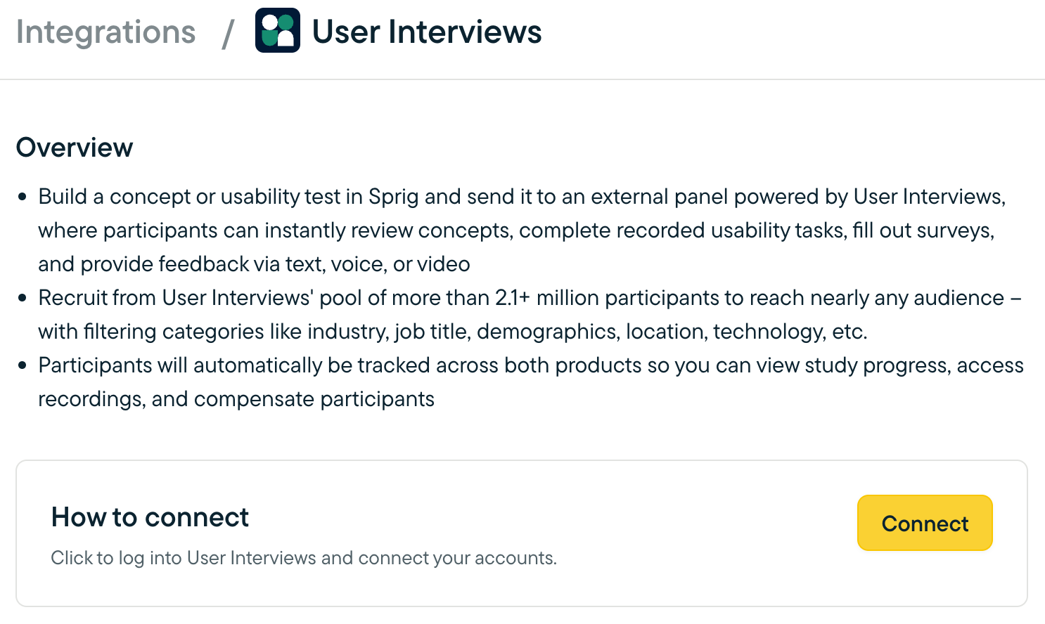The height and width of the screenshot is (624, 1045).
Task: Click the bullet marker before 'Participants will automatically'
Action: click(x=23, y=365)
